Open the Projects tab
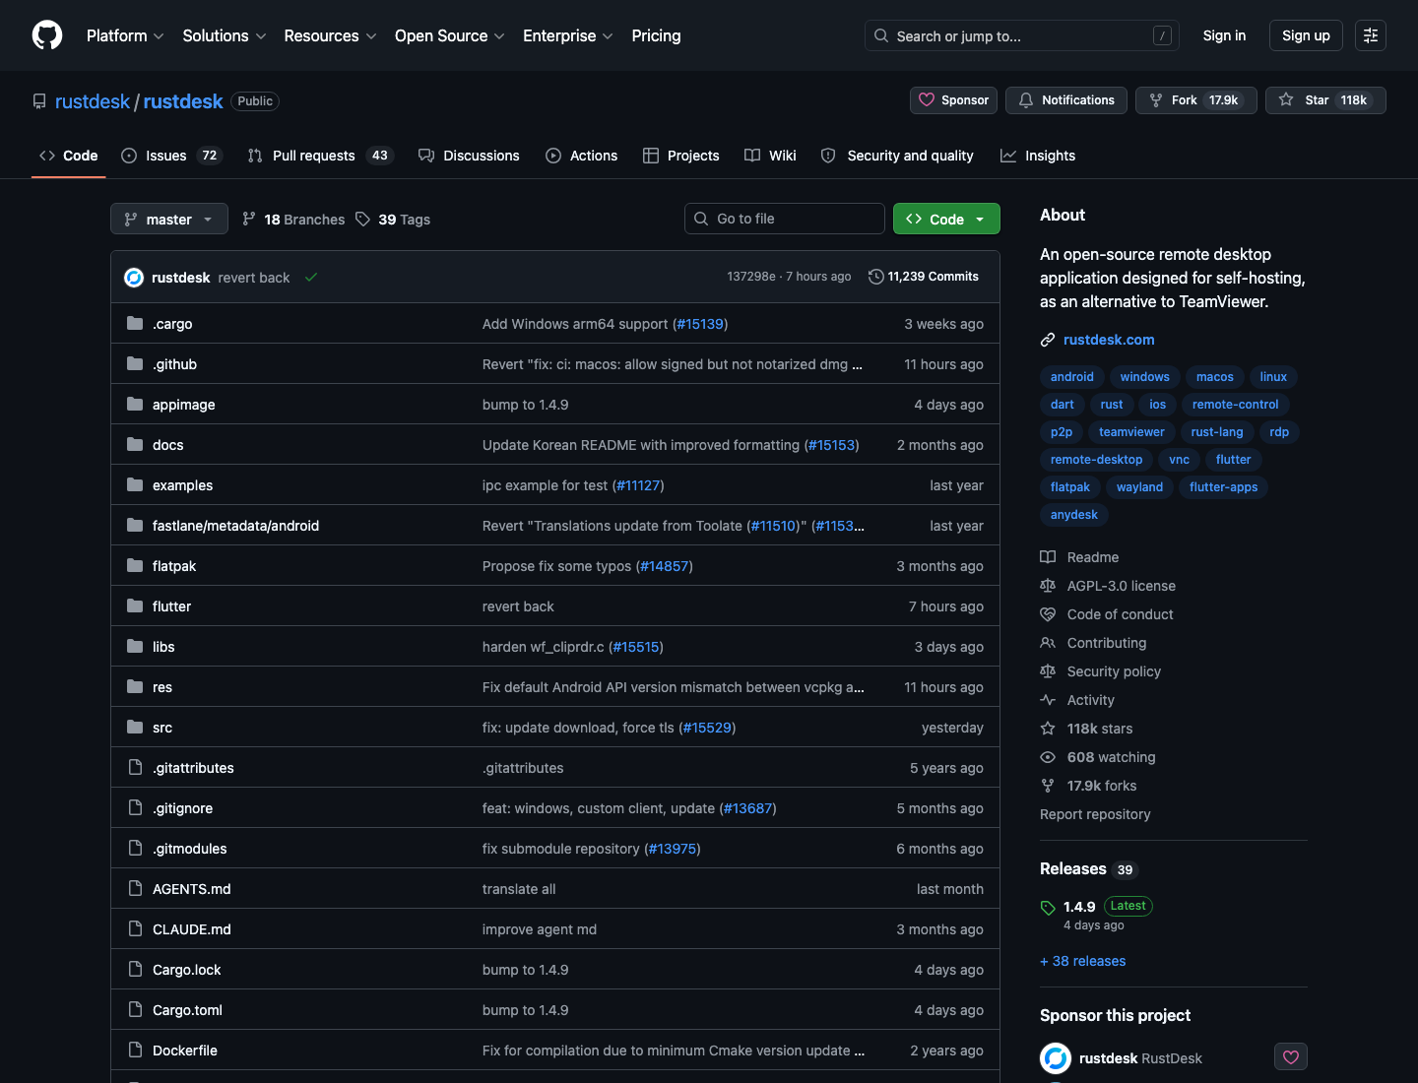Image resolution: width=1418 pixels, height=1083 pixels. click(681, 156)
